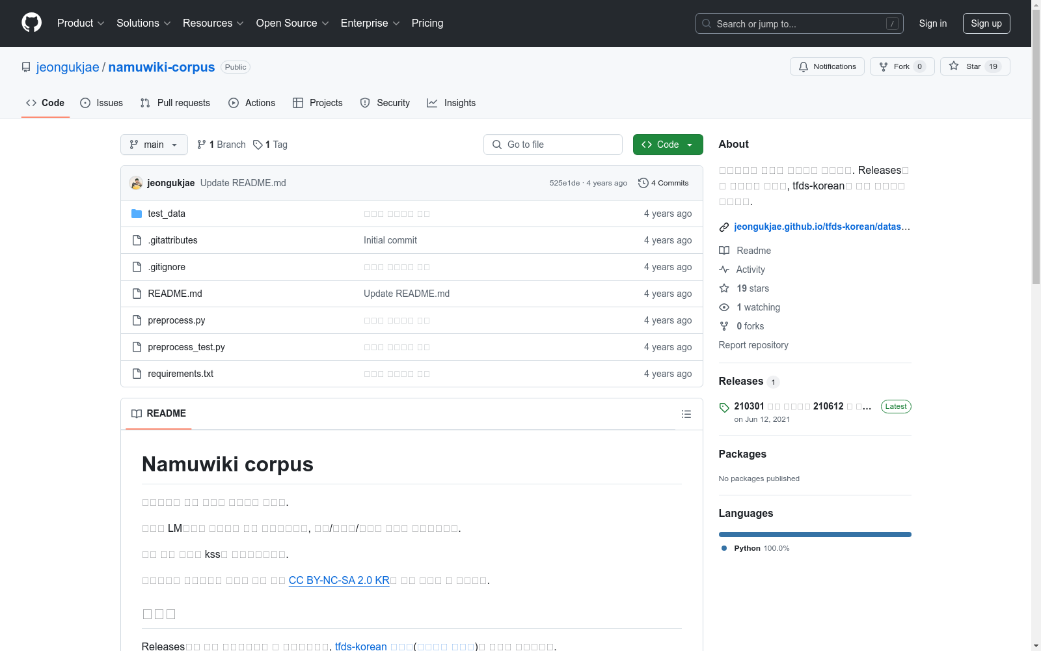
Task: Click the .gitattributes file icon
Action: click(137, 240)
